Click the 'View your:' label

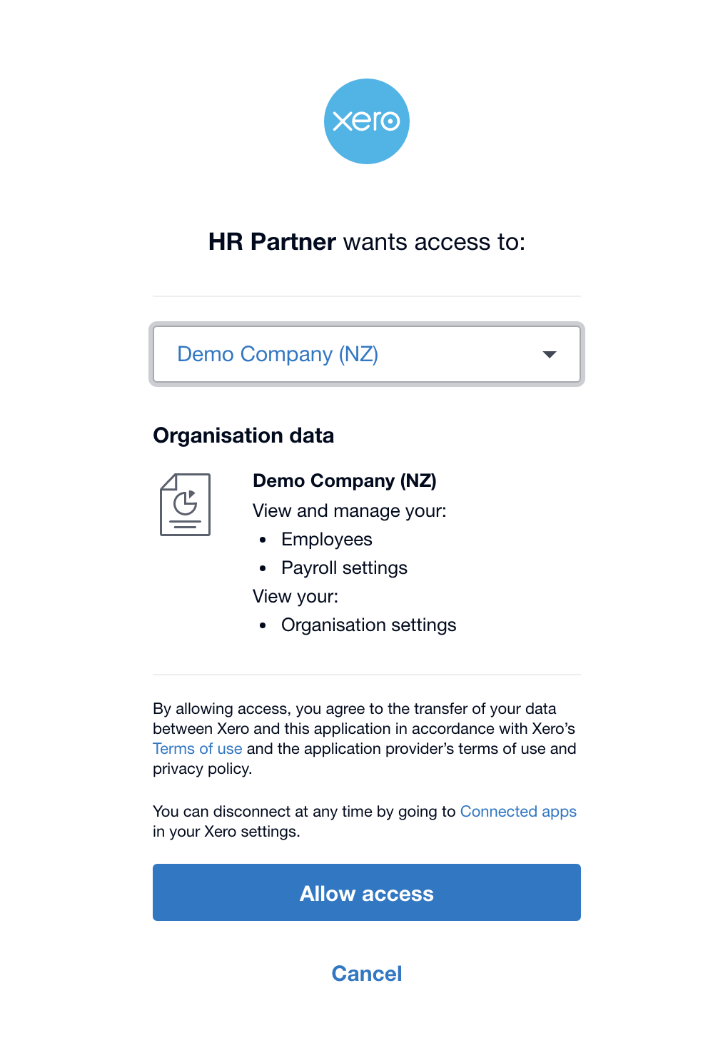(295, 596)
